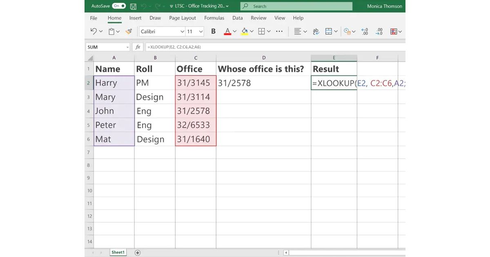The height and width of the screenshot is (257, 490).
Task: Add a new sheet with plus icon
Action: coord(138,253)
